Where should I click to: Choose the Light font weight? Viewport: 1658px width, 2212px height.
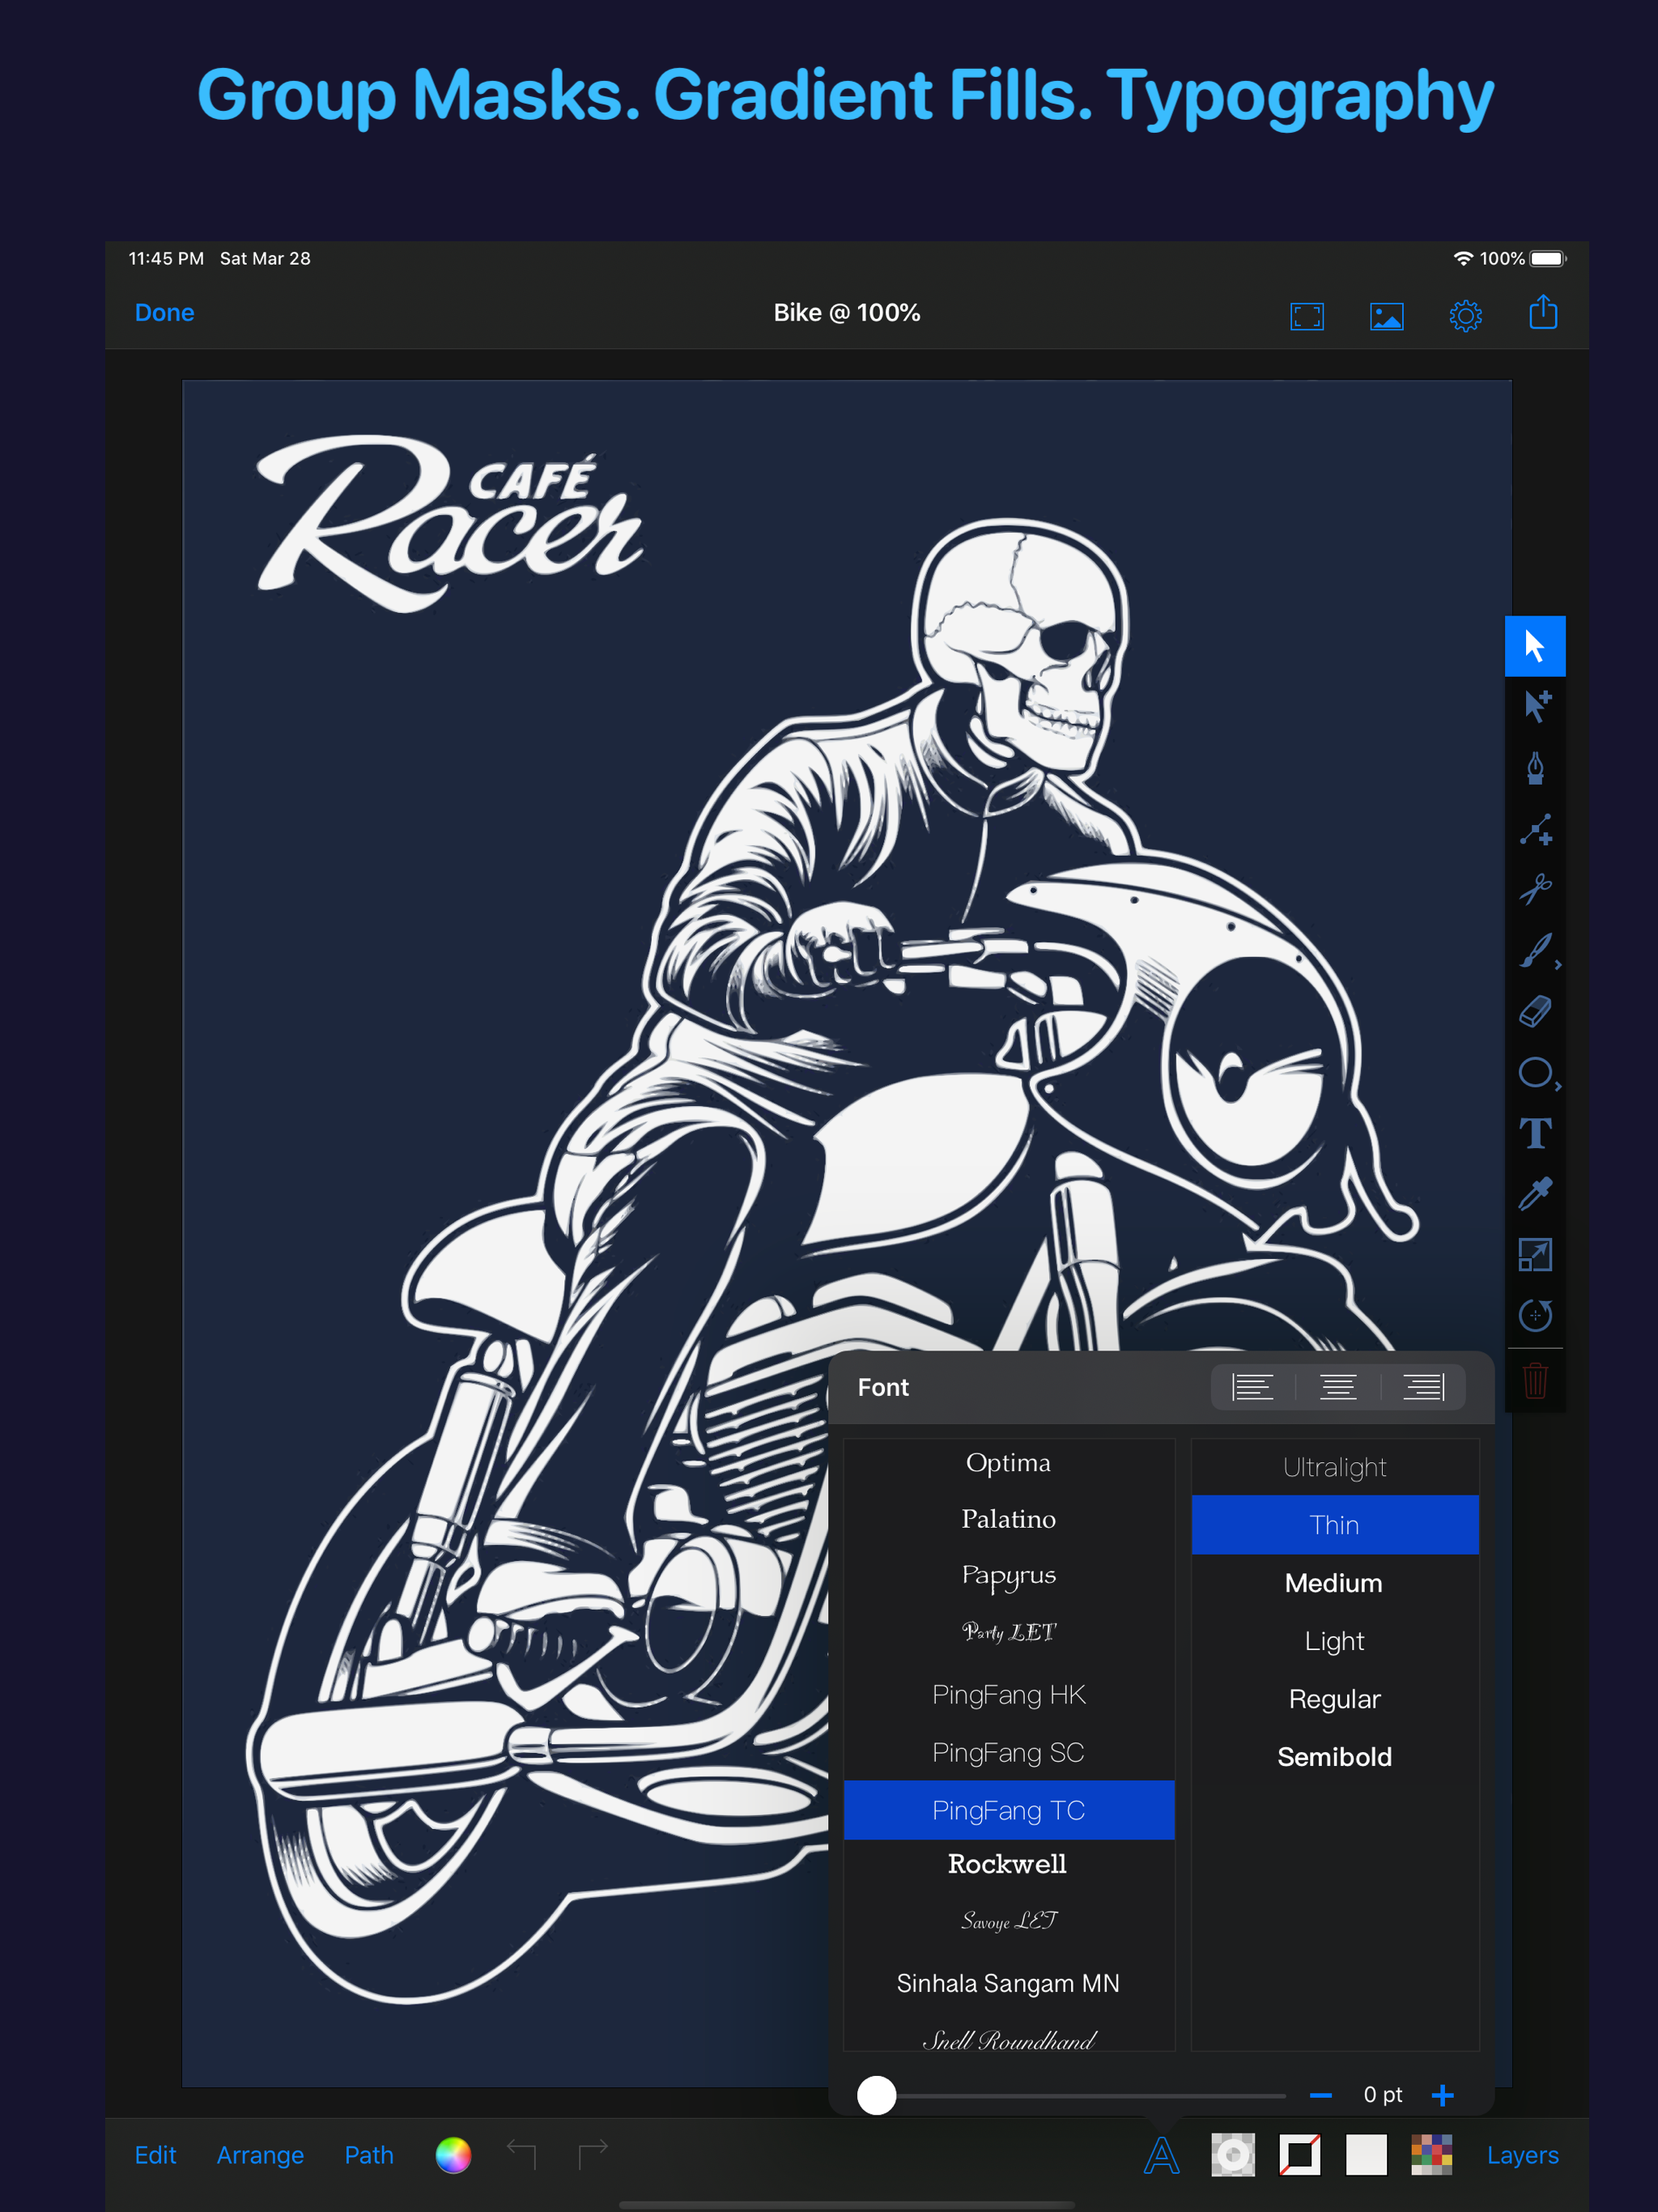(x=1334, y=1641)
